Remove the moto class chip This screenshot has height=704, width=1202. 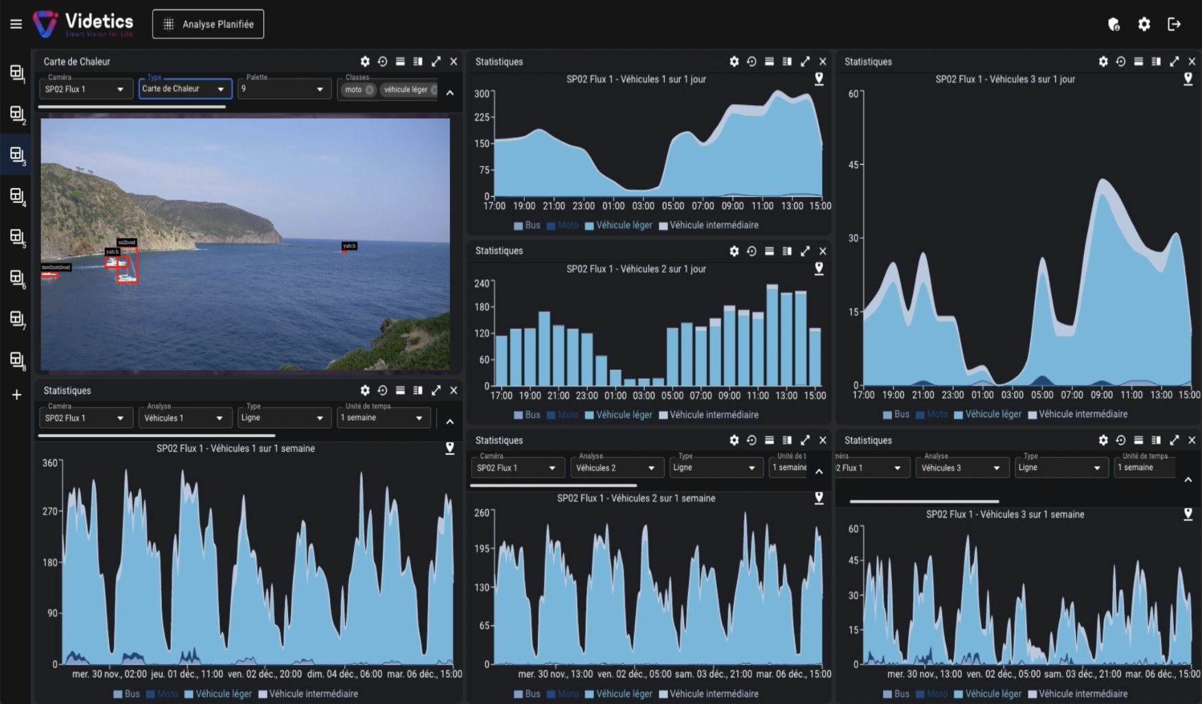(x=370, y=90)
